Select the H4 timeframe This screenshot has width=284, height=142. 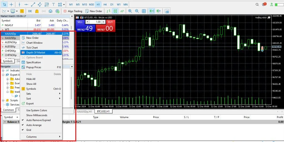(105, 4)
